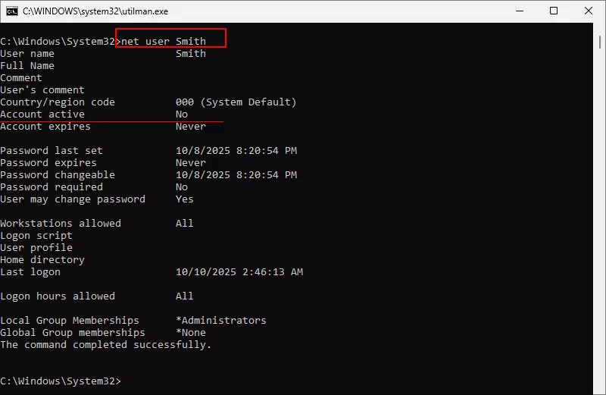
Task: Click 'The command completed successfully.' line
Action: pos(106,345)
